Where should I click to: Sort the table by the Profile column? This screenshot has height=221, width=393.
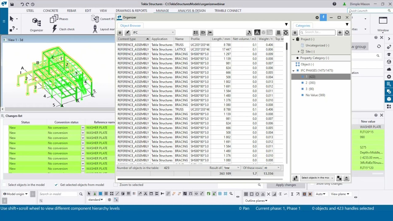pyautogui.click(x=200, y=39)
